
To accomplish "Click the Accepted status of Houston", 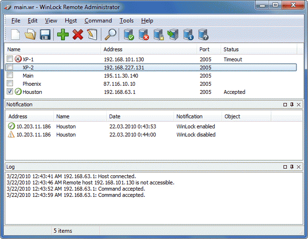I will pos(234,92).
